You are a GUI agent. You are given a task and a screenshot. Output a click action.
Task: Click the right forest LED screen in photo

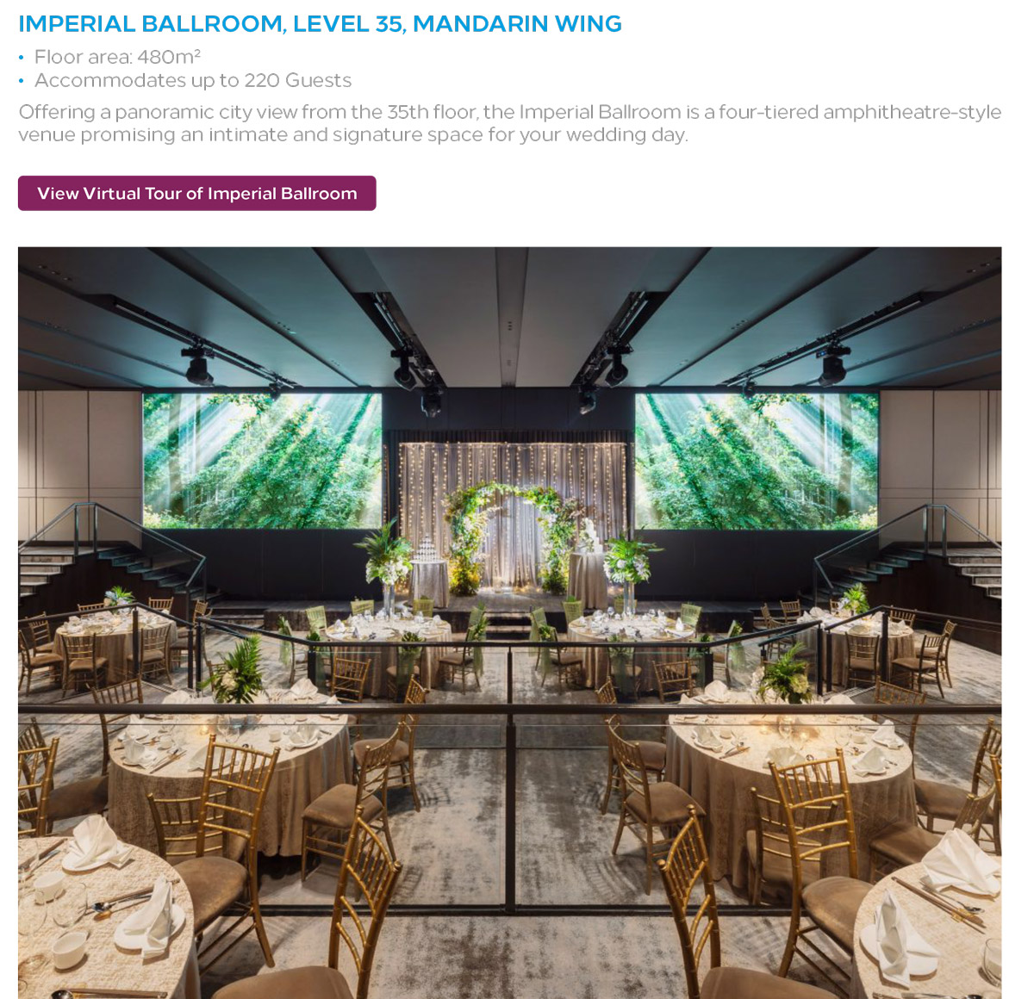pyautogui.click(x=757, y=460)
